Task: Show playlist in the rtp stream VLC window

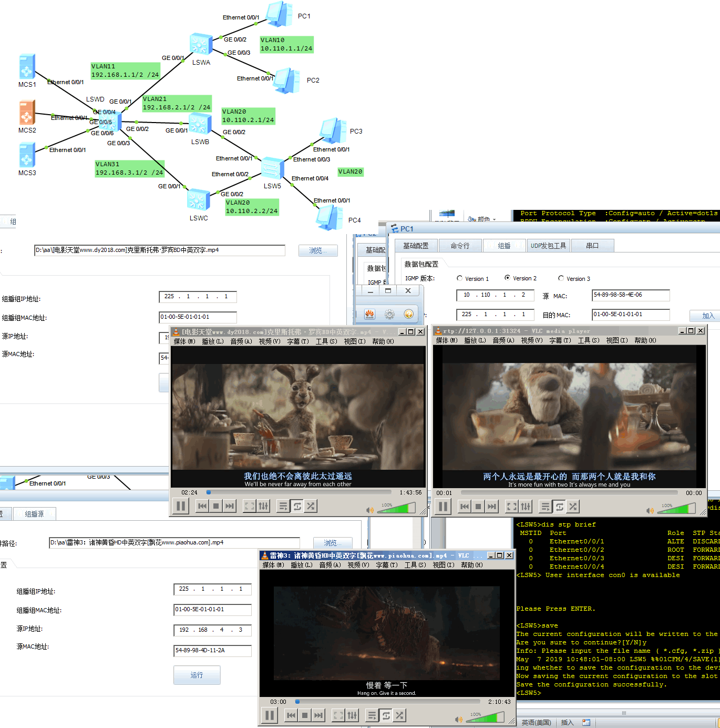Action: coord(546,507)
